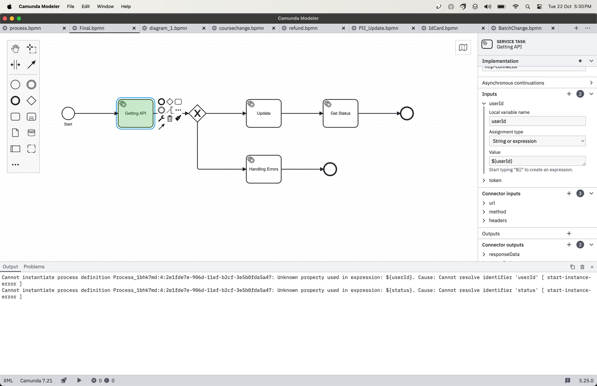
Task: Expand responseData connector output
Action: [484, 254]
